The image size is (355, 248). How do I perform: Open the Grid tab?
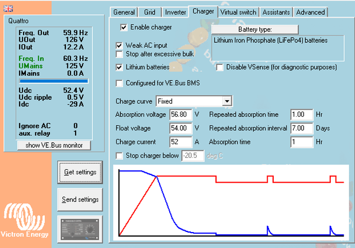tap(150, 12)
